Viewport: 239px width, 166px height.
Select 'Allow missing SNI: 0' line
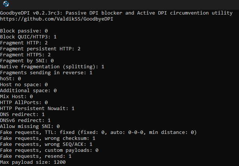click(x=30, y=126)
